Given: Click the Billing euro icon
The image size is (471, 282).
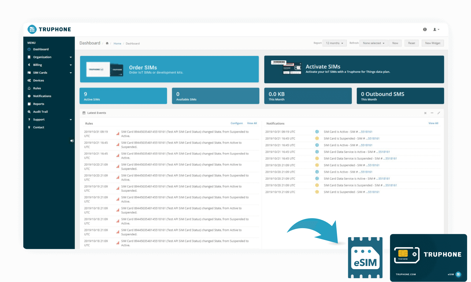Looking at the screenshot, I should (29, 65).
